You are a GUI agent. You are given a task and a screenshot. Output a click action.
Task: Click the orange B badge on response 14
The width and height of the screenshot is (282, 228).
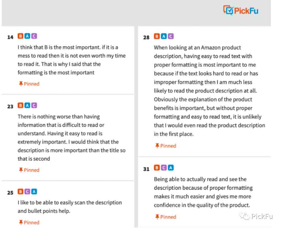[21, 36]
